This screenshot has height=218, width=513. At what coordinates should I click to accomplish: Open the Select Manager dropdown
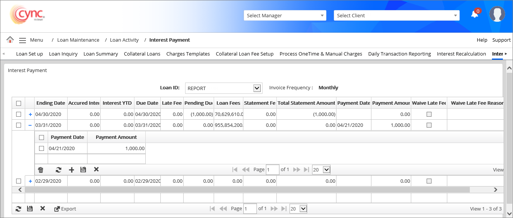tap(285, 15)
